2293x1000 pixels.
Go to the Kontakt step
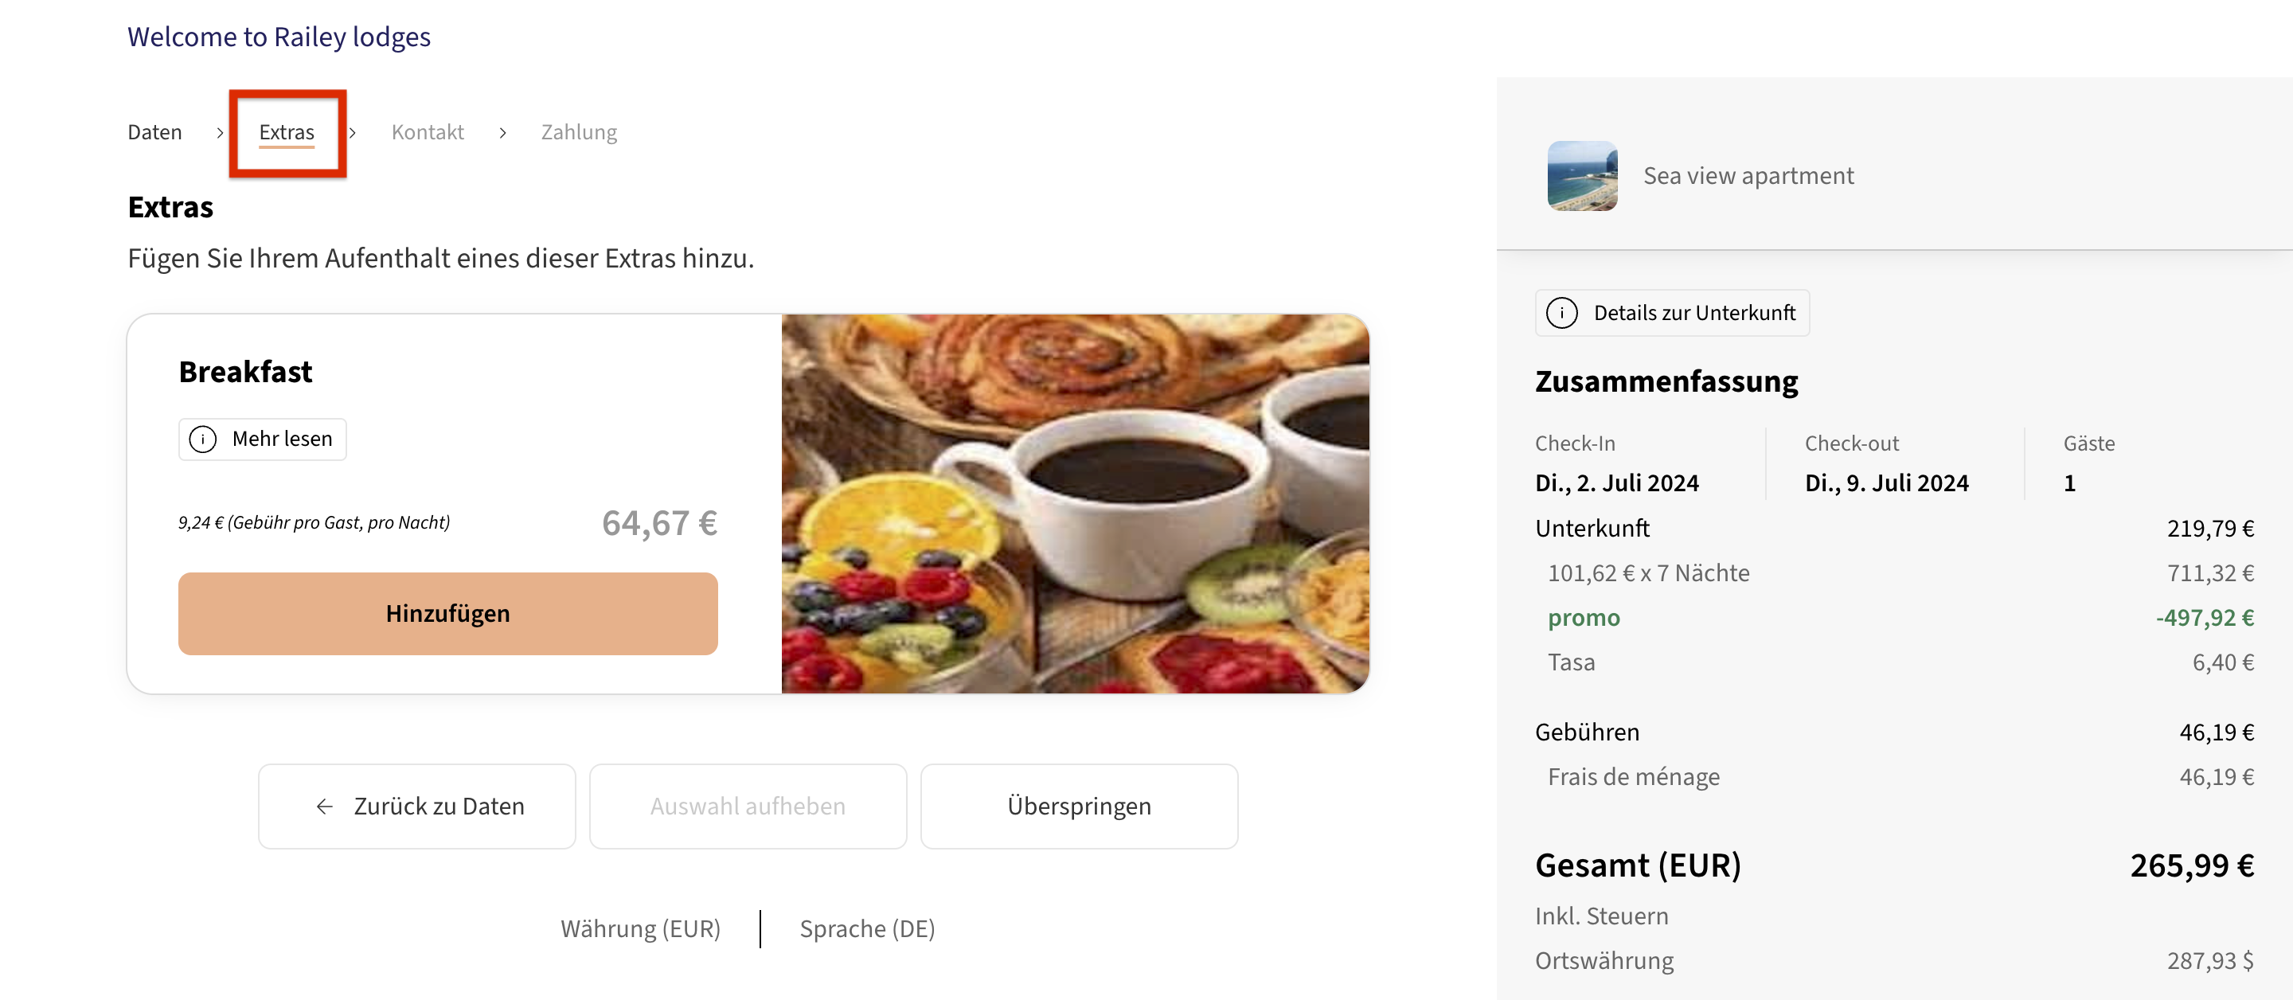pos(428,132)
